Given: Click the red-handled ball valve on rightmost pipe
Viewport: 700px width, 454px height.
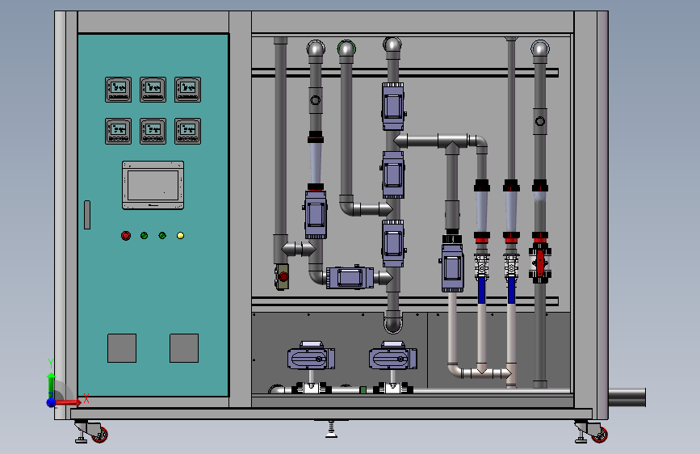Looking at the screenshot, I should click(540, 263).
